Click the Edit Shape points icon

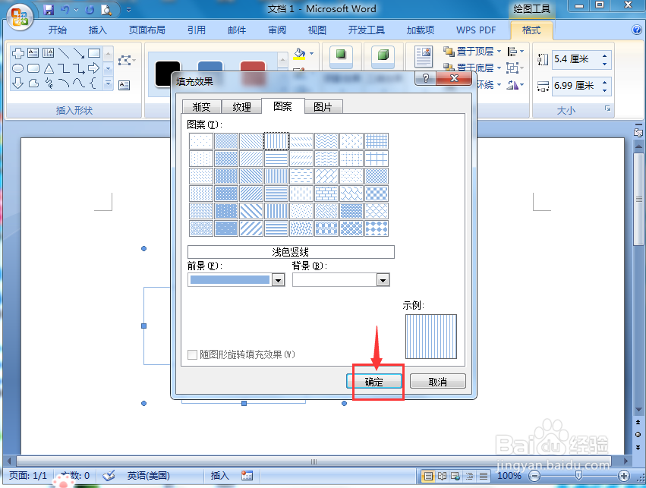coord(124,61)
